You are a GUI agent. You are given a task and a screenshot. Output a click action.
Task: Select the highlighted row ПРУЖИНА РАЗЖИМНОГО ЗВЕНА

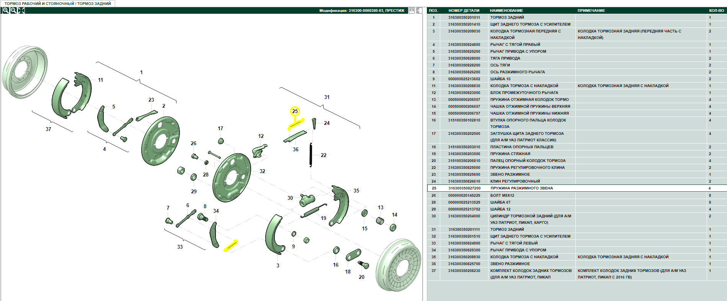point(577,188)
